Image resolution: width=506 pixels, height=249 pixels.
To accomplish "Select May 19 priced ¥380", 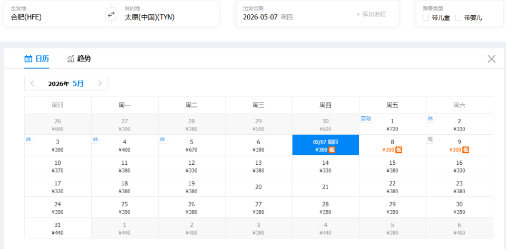I will coord(192,186).
